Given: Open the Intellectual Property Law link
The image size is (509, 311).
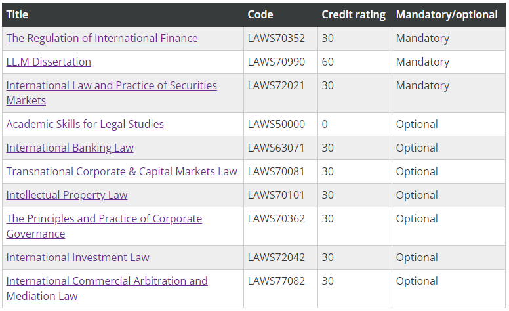Looking at the screenshot, I should point(67,195).
